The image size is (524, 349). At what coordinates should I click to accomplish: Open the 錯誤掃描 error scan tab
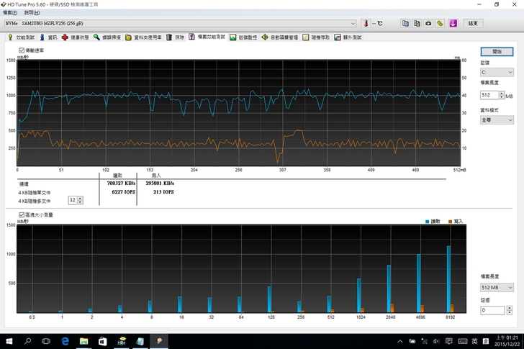[104, 37]
